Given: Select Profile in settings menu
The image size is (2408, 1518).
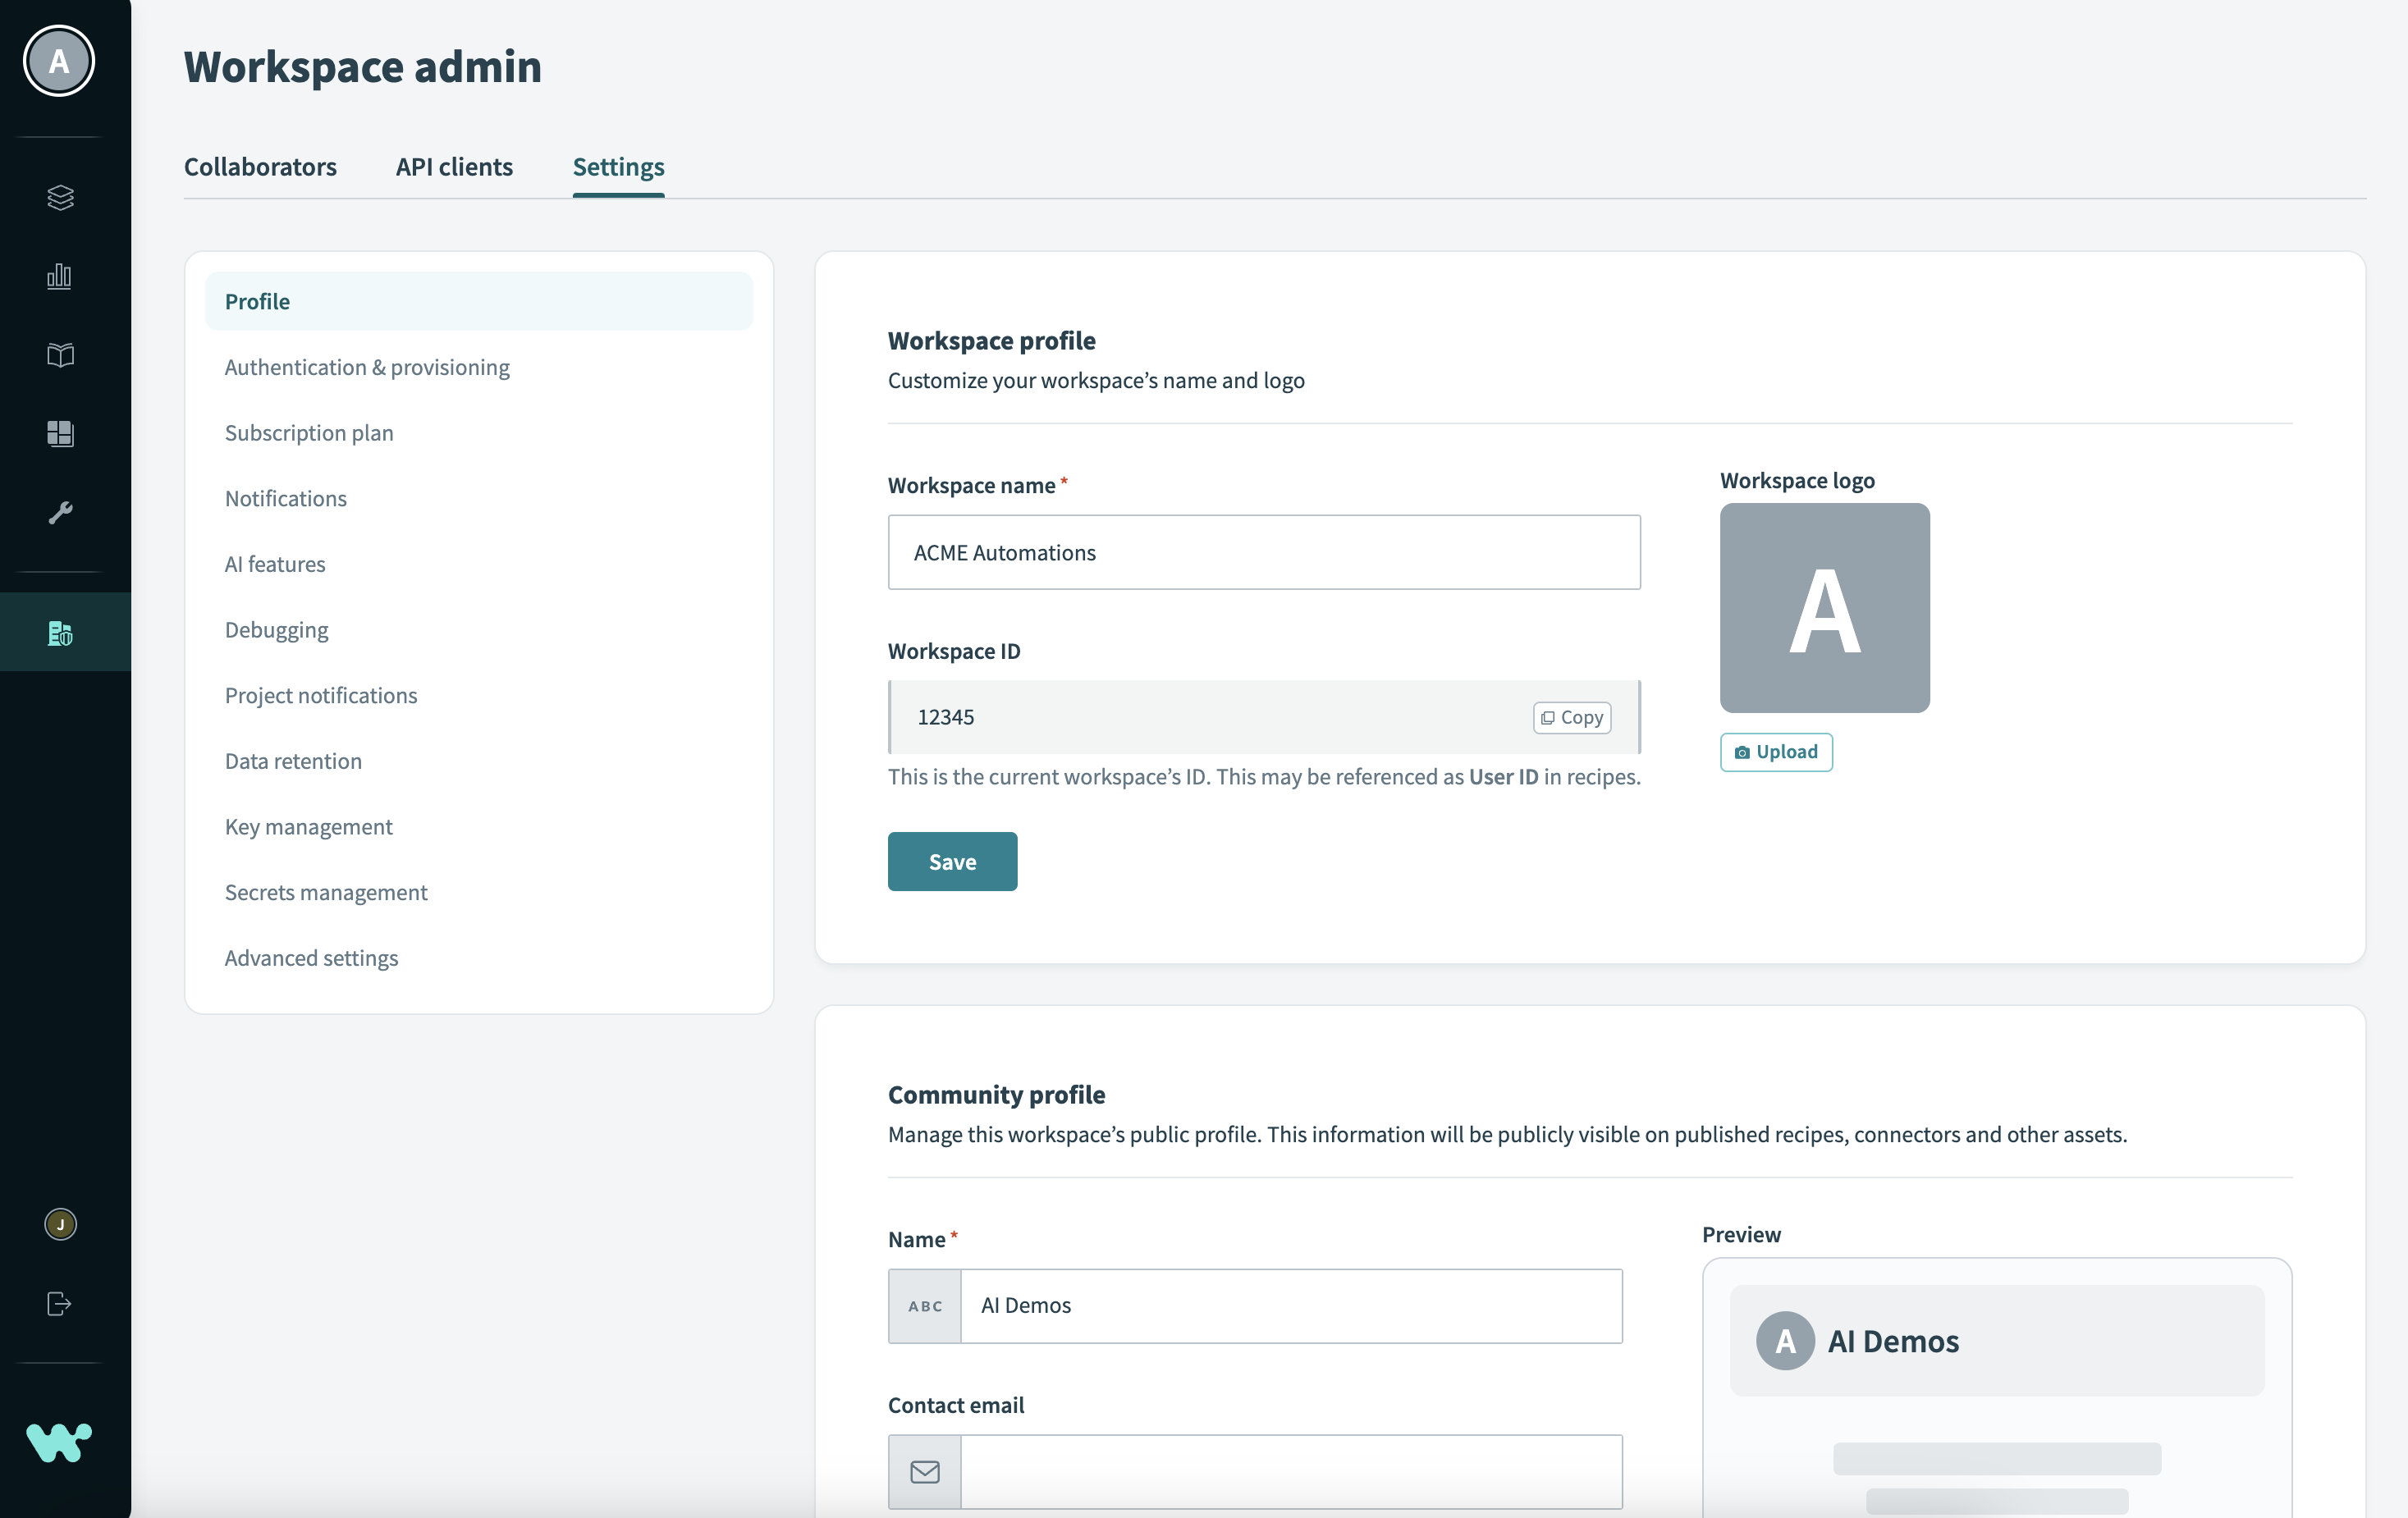Looking at the screenshot, I should click(479, 301).
